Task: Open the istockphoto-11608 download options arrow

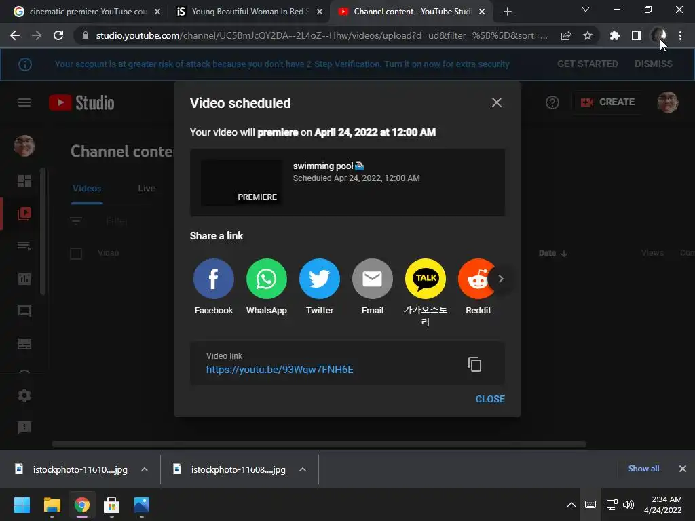Action: point(303,469)
